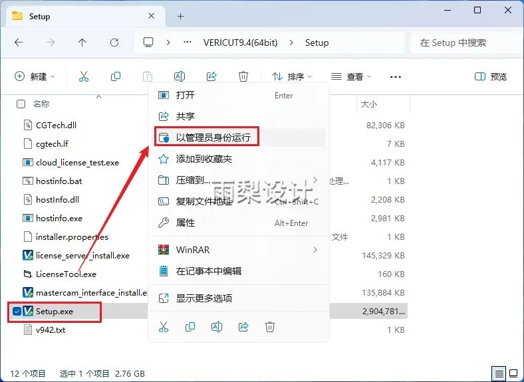
Task: Select the installer.properties file
Action: click(x=72, y=237)
